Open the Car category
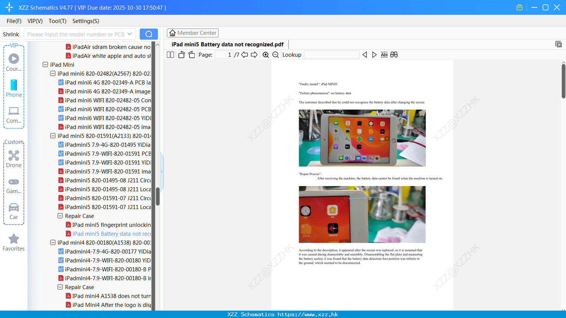Viewport: 566px width, 318px height. 14,211
